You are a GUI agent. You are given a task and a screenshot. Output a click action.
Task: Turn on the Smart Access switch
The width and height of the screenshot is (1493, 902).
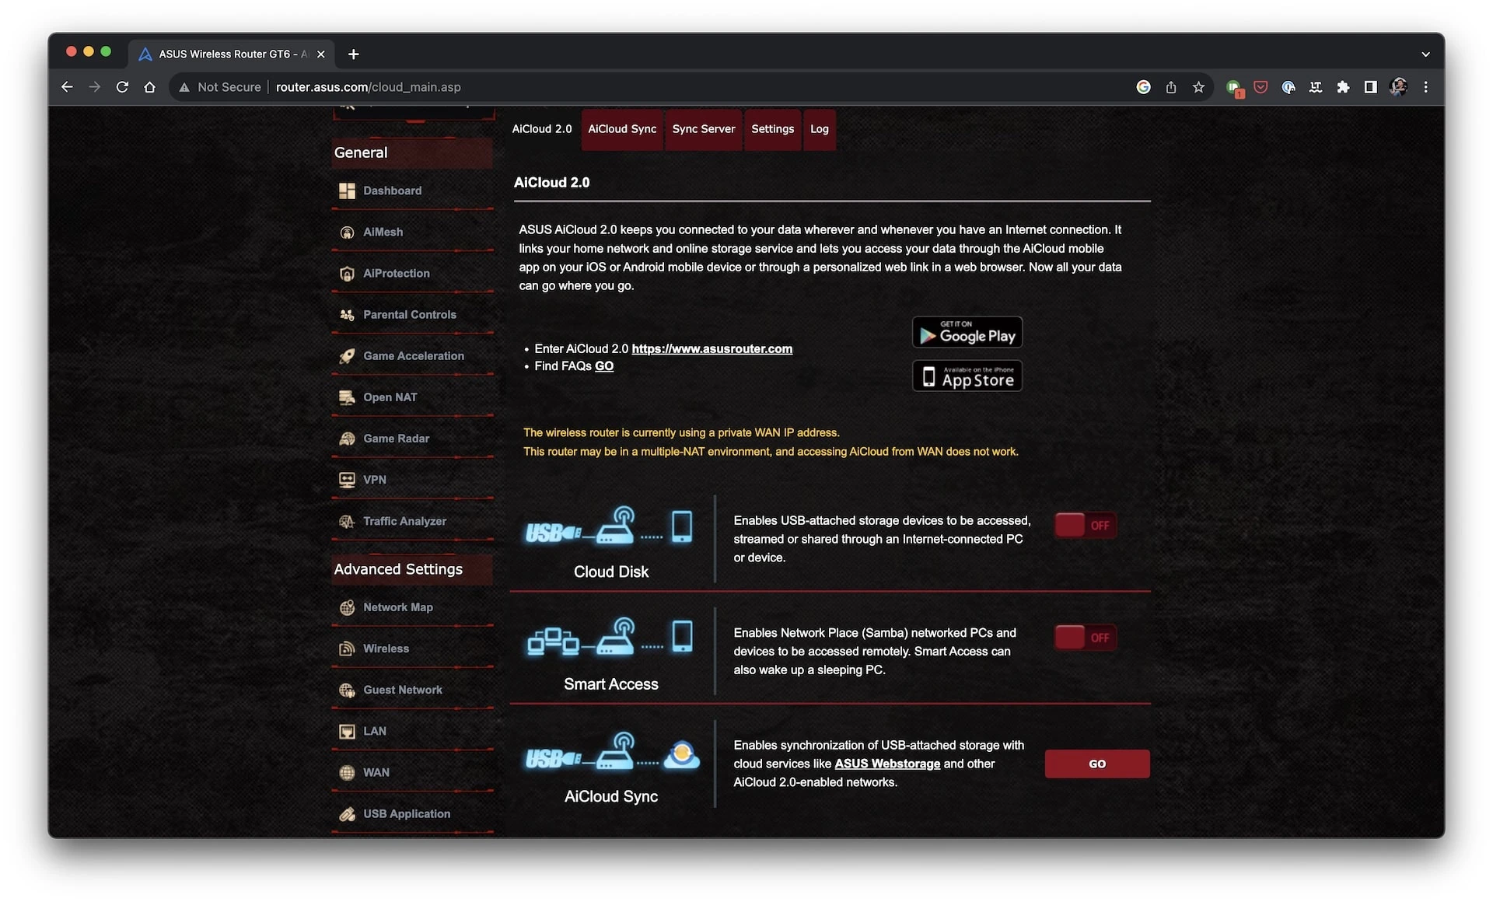(1086, 638)
